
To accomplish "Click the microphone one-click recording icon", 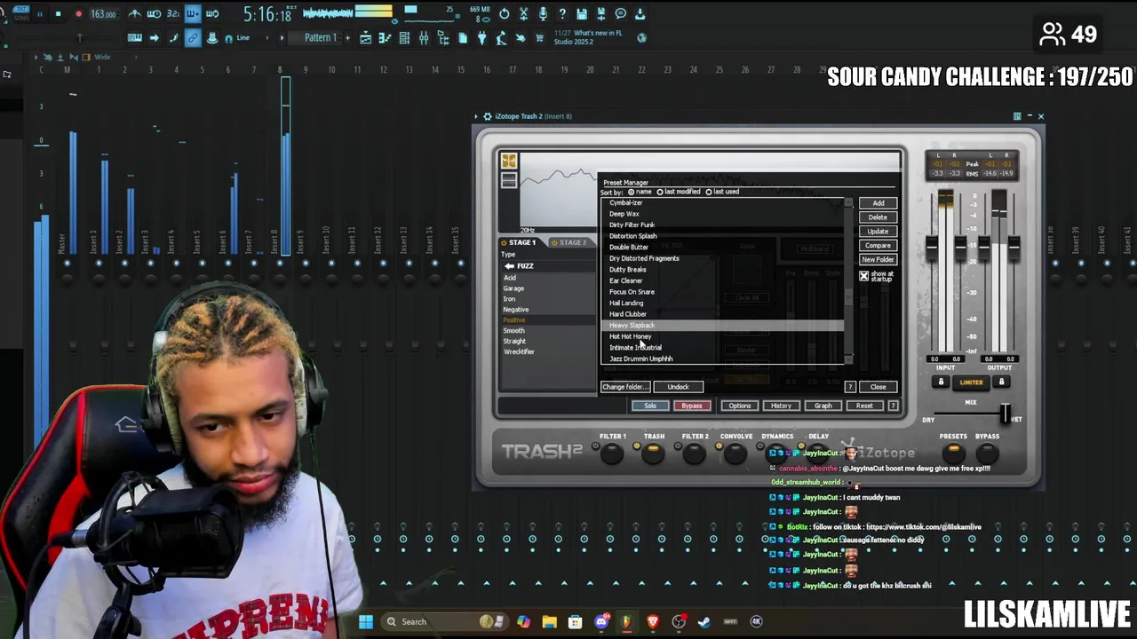I will [543, 14].
